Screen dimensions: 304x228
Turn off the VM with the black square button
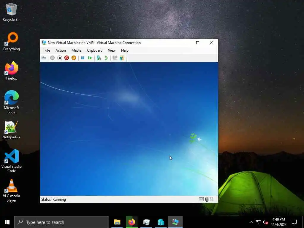click(59, 58)
